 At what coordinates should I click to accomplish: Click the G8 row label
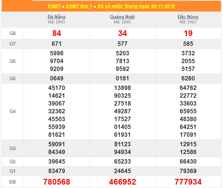13,33
